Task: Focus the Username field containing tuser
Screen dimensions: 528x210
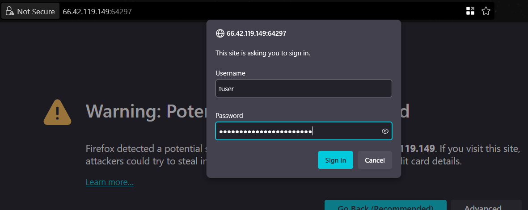Action: point(303,88)
